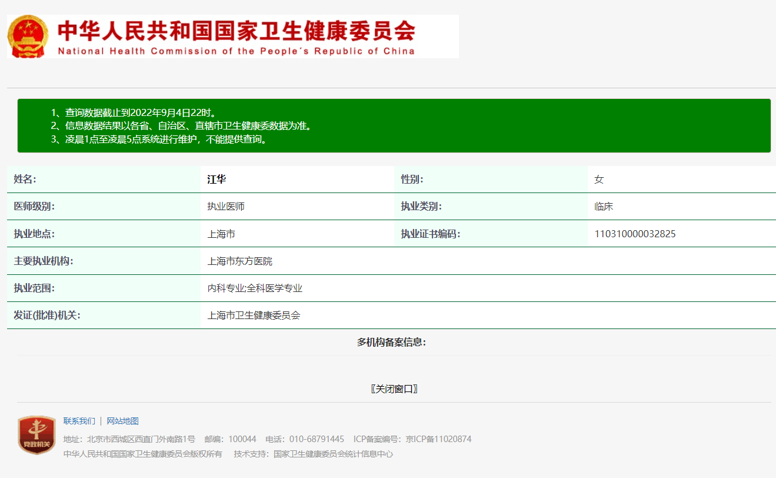776x478 pixels.
Task: Click the National Health Commission header banner
Action: point(233,36)
